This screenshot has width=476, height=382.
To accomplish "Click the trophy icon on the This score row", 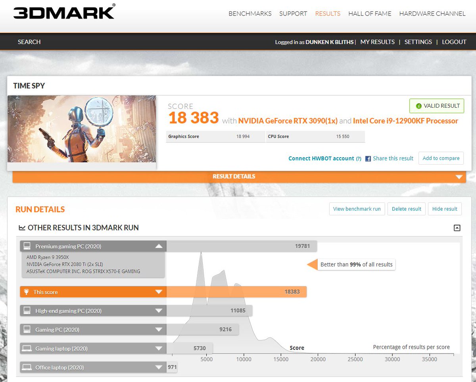I will [27, 291].
